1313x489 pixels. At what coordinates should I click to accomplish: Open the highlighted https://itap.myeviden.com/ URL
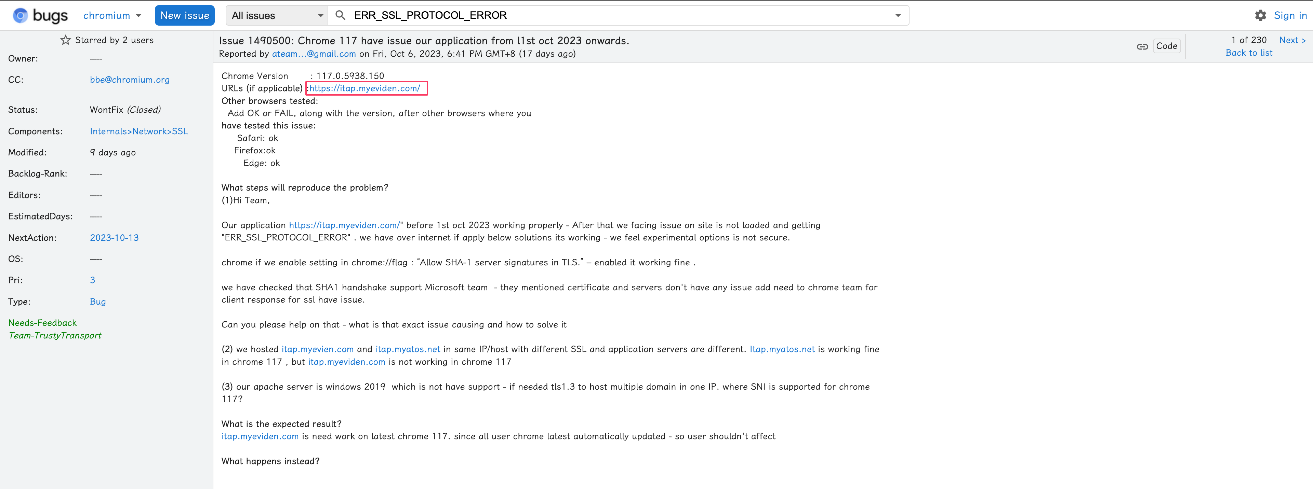[x=365, y=88]
